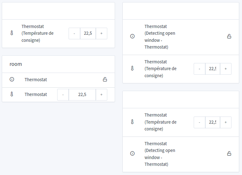
Task: Click the thermometer icon in the top-left card
Action: [x=12, y=33]
